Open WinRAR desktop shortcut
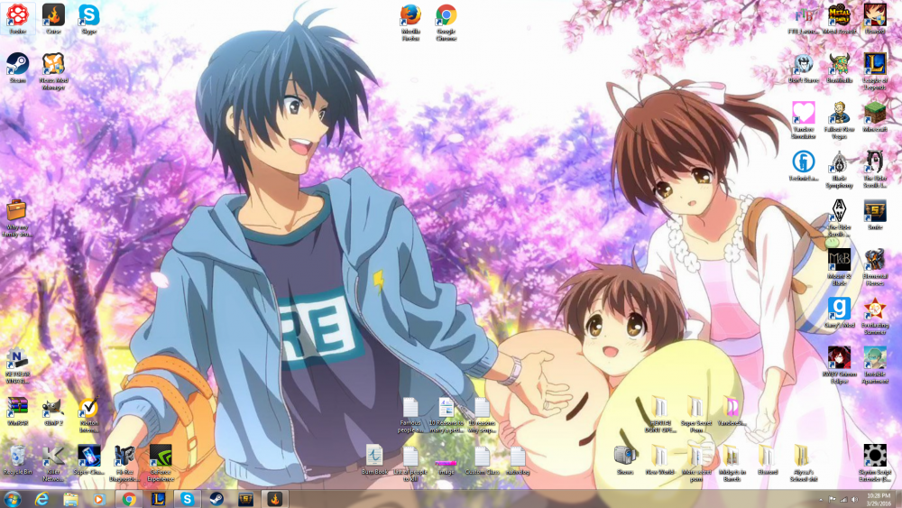This screenshot has height=508, width=902. [x=17, y=407]
